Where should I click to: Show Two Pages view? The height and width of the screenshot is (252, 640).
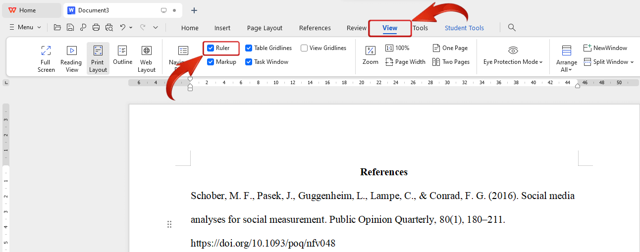point(451,62)
